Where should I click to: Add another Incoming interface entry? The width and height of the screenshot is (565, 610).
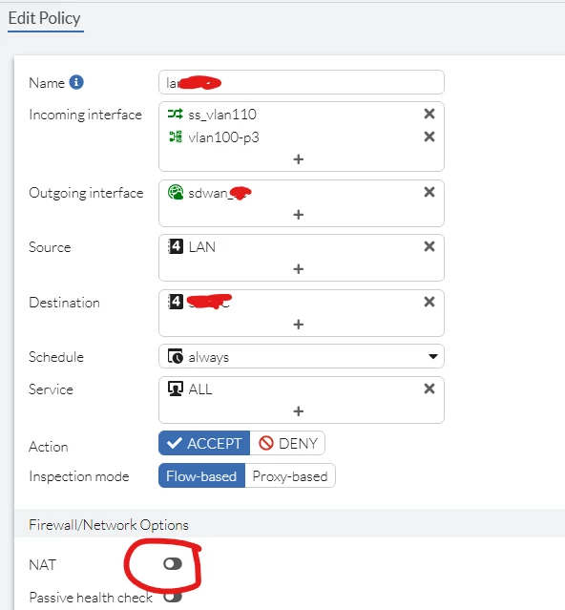coord(299,159)
